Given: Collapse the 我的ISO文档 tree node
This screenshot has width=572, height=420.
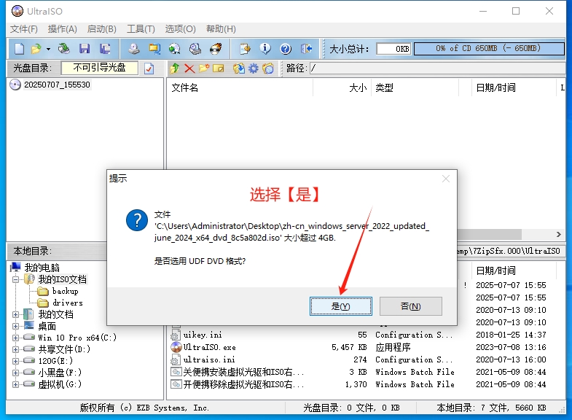Looking at the screenshot, I should click(16, 279).
